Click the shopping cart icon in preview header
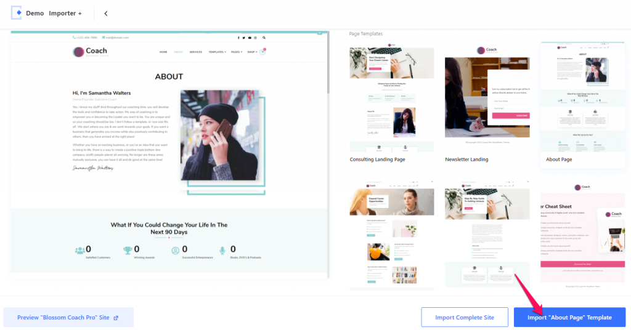Screen dimensions: 631x330 point(263,52)
